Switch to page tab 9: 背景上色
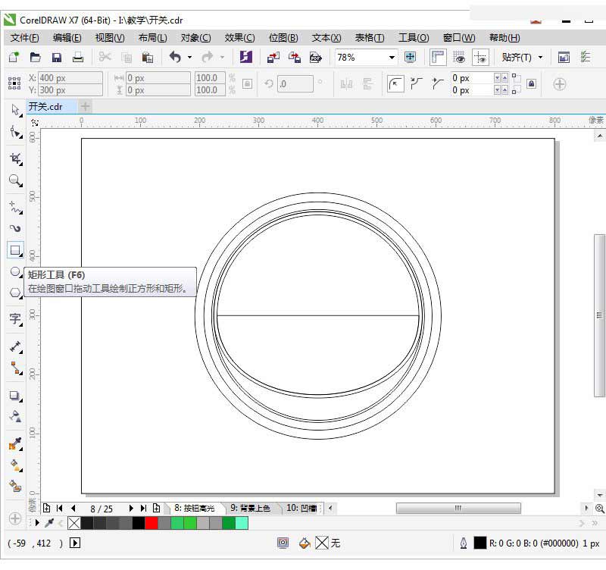This screenshot has width=606, height=570. click(x=250, y=508)
